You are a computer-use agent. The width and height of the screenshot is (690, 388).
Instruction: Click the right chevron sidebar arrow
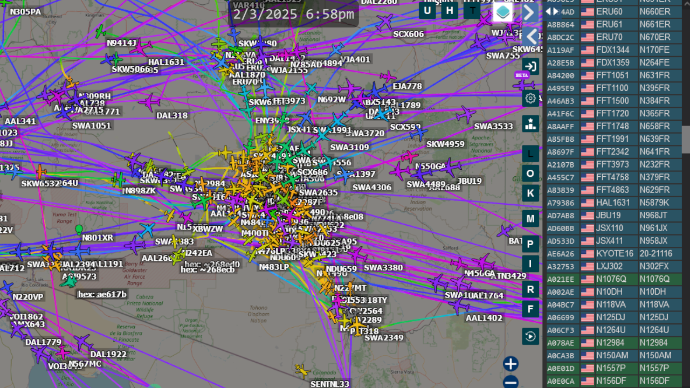click(530, 12)
